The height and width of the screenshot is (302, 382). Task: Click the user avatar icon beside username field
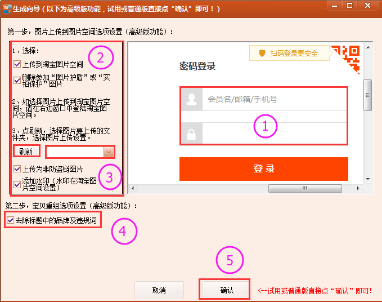(192, 100)
